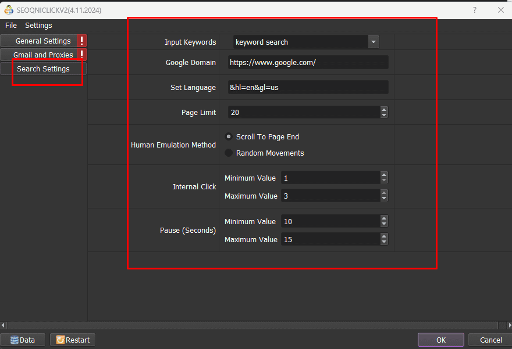The image size is (512, 349).
Task: Click the warning icon beside Gmail and Proxies
Action: [x=81, y=55]
